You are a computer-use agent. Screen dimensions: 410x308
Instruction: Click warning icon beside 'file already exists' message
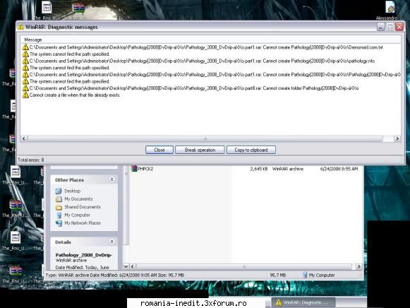click(25, 95)
